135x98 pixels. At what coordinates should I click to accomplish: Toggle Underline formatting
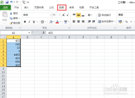point(34,22)
